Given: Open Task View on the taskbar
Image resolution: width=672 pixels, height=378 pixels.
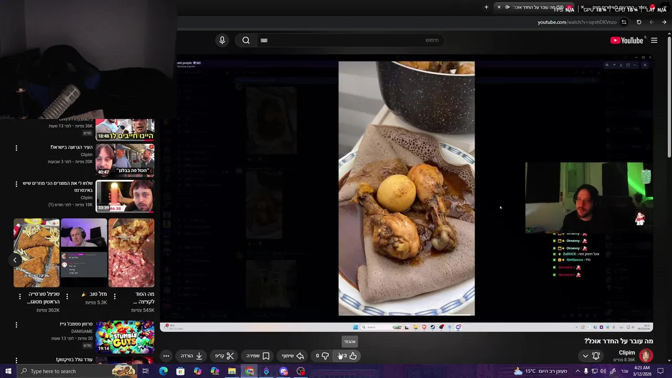Looking at the screenshot, I should [145, 371].
